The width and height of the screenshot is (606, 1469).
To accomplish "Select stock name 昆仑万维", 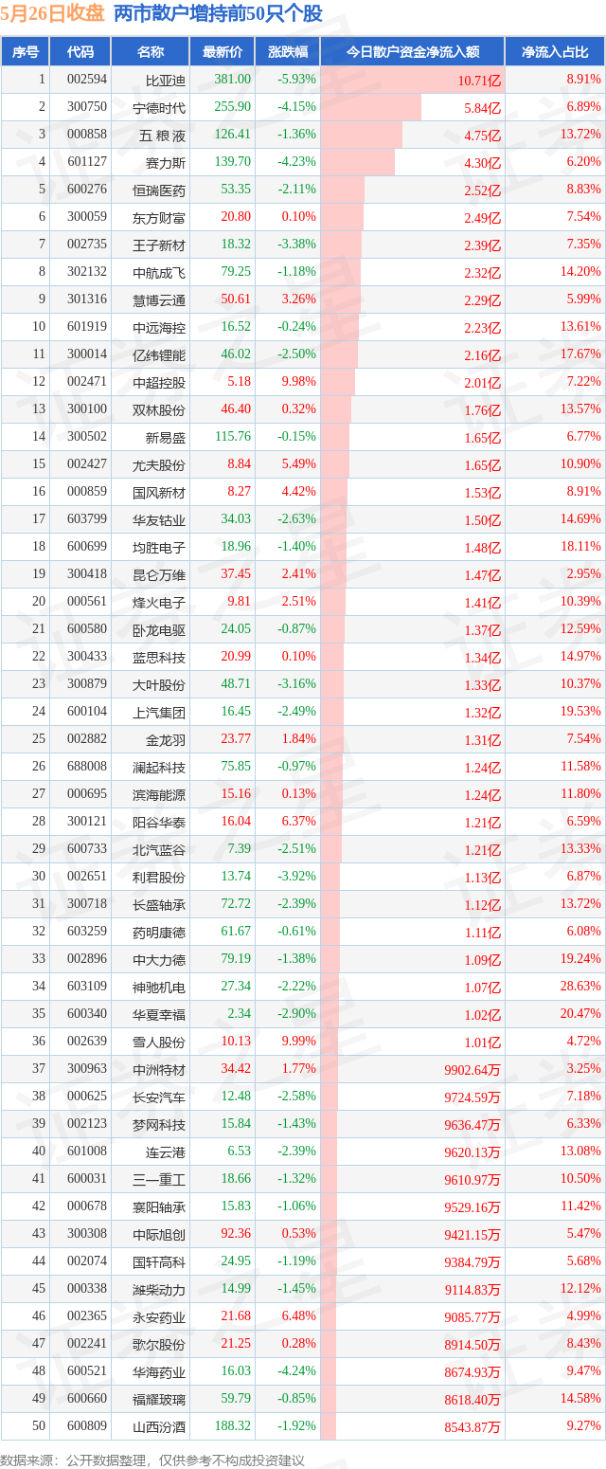I will tap(159, 575).
